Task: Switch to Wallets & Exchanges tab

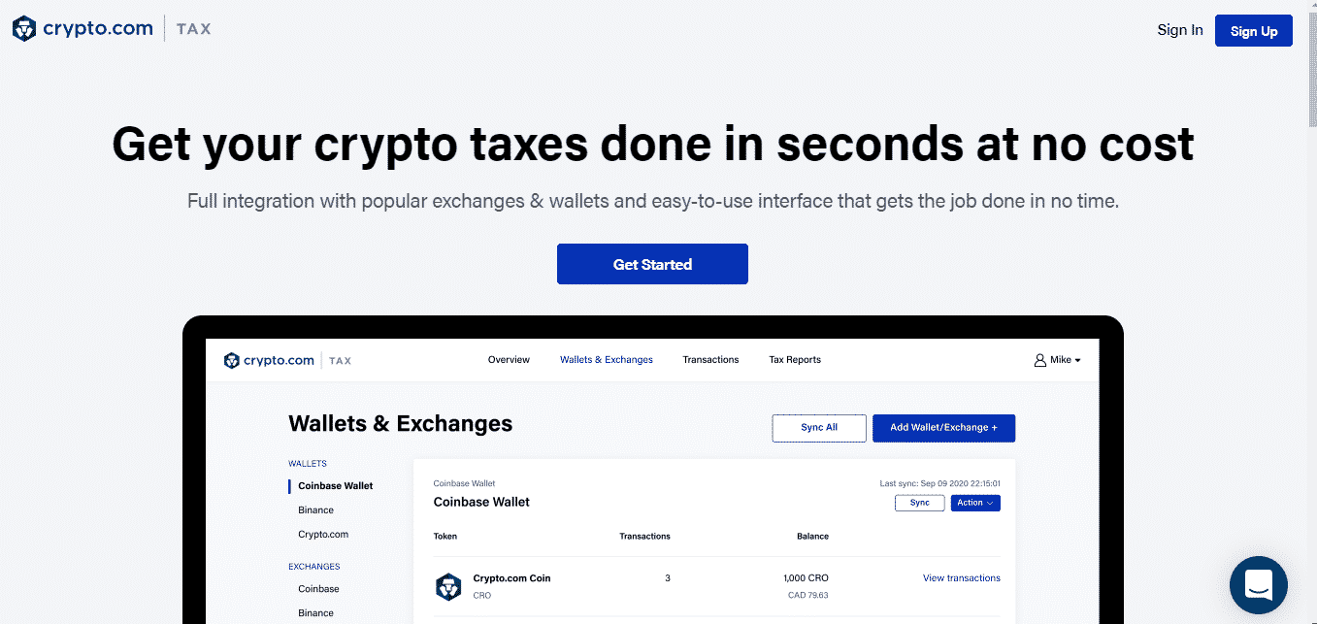Action: pos(607,360)
